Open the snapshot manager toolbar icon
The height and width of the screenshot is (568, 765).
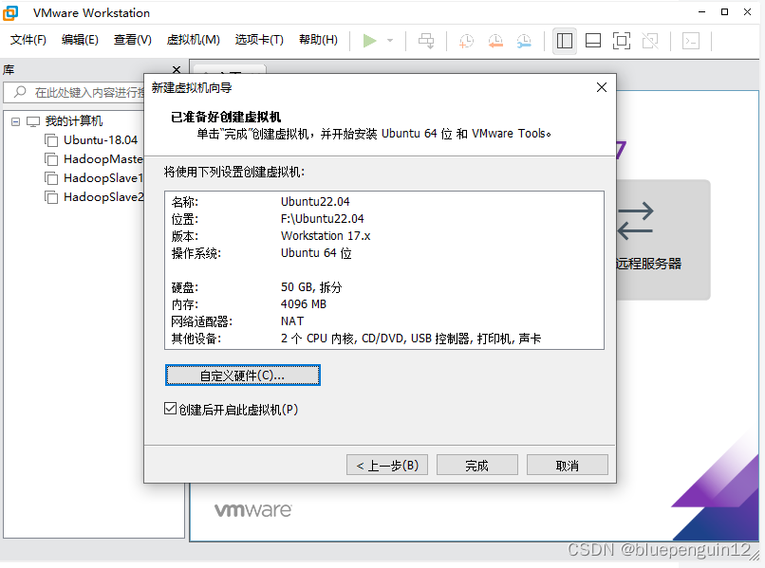pos(524,41)
